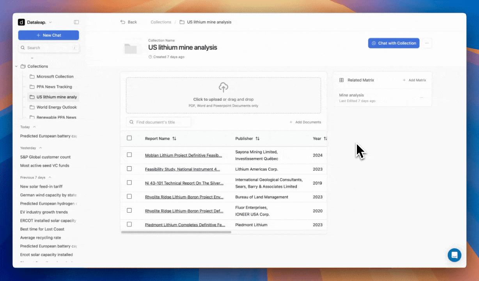Click the Dataleap logo icon
This screenshot has height=281, width=479.
click(x=21, y=22)
